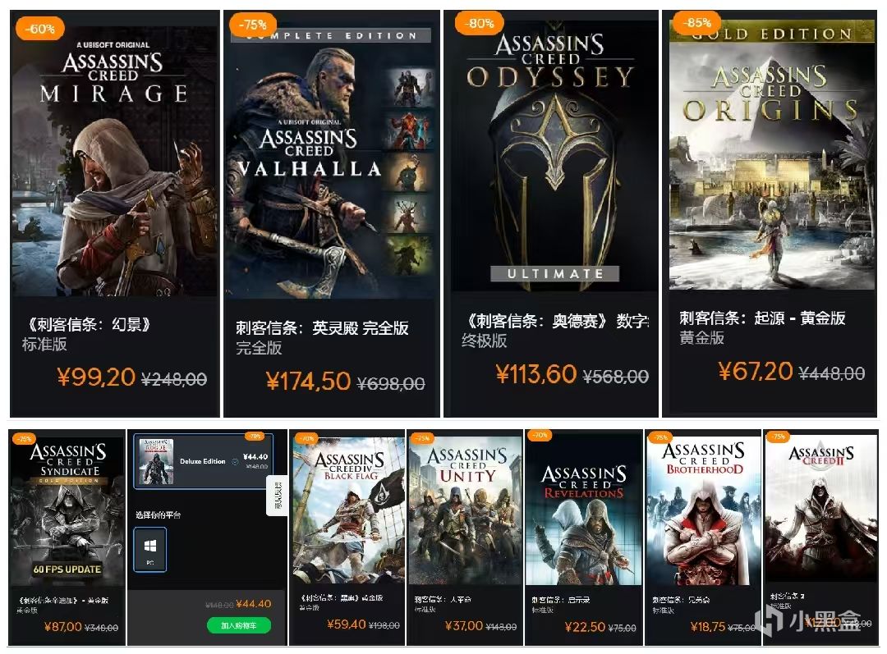Select the Windows PC platform icon

click(x=150, y=550)
